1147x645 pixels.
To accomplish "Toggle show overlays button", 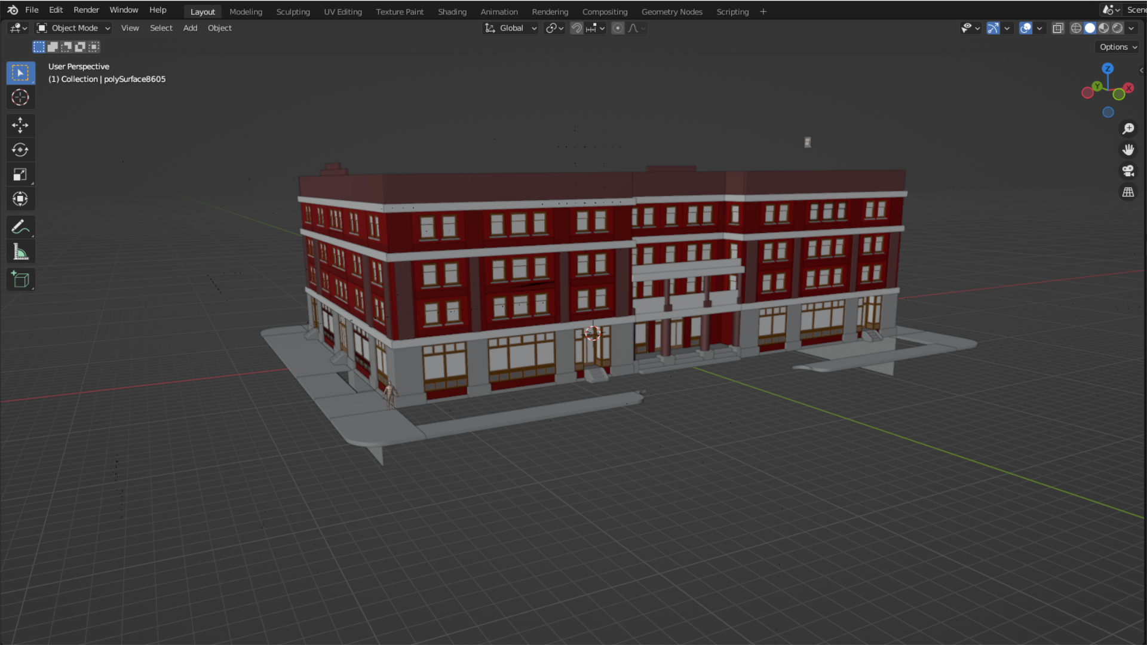I will 1026,28.
